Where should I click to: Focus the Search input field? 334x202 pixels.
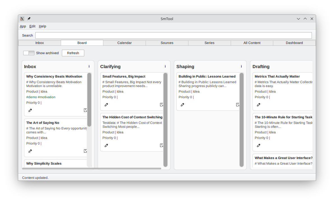point(174,35)
